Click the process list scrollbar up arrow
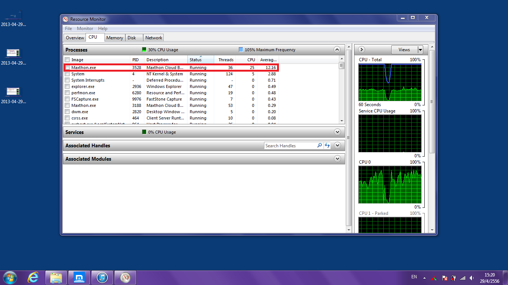The width and height of the screenshot is (508, 285). (342, 59)
